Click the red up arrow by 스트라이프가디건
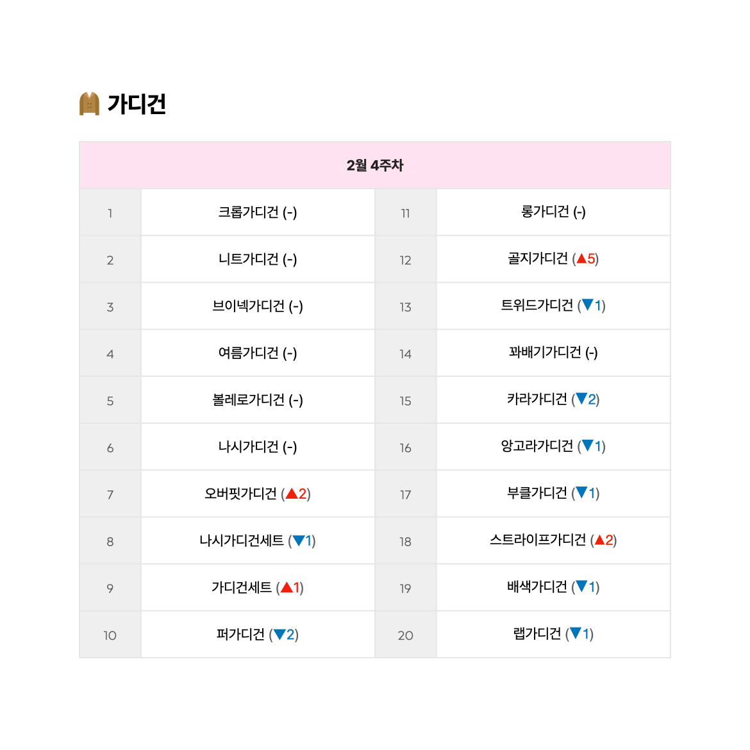The height and width of the screenshot is (750, 750). pyautogui.click(x=599, y=540)
